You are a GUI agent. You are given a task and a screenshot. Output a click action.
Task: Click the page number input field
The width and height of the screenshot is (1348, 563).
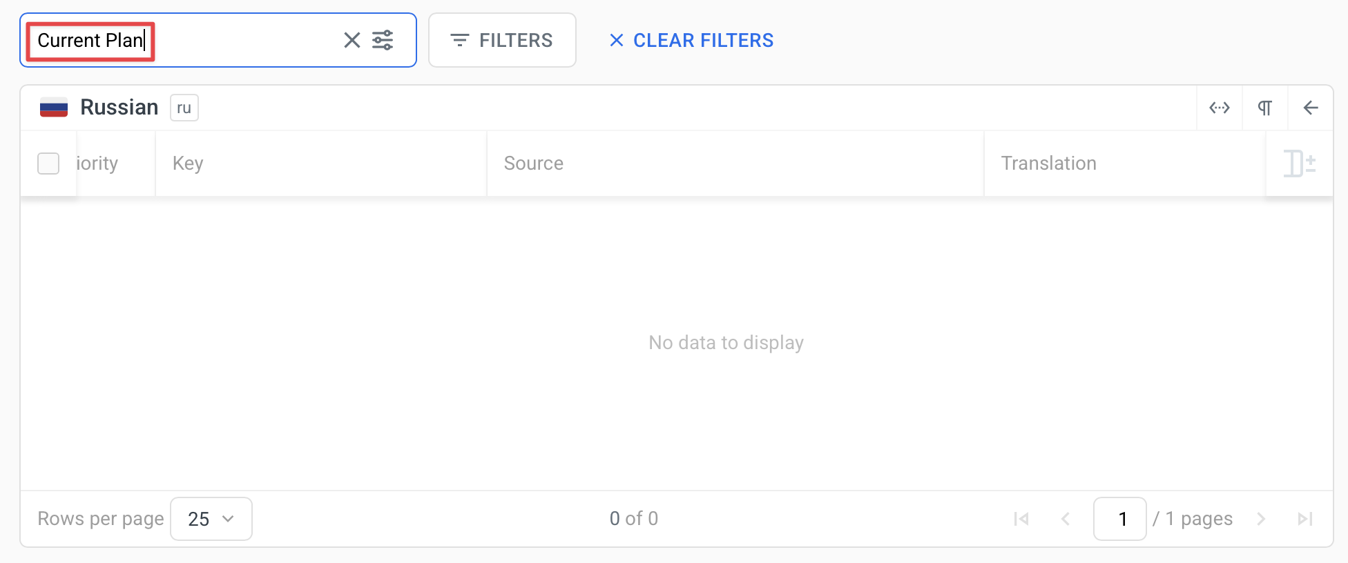(x=1119, y=519)
